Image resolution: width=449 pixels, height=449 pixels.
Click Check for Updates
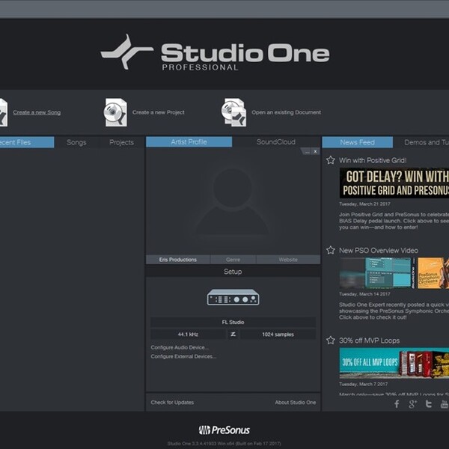point(172,403)
